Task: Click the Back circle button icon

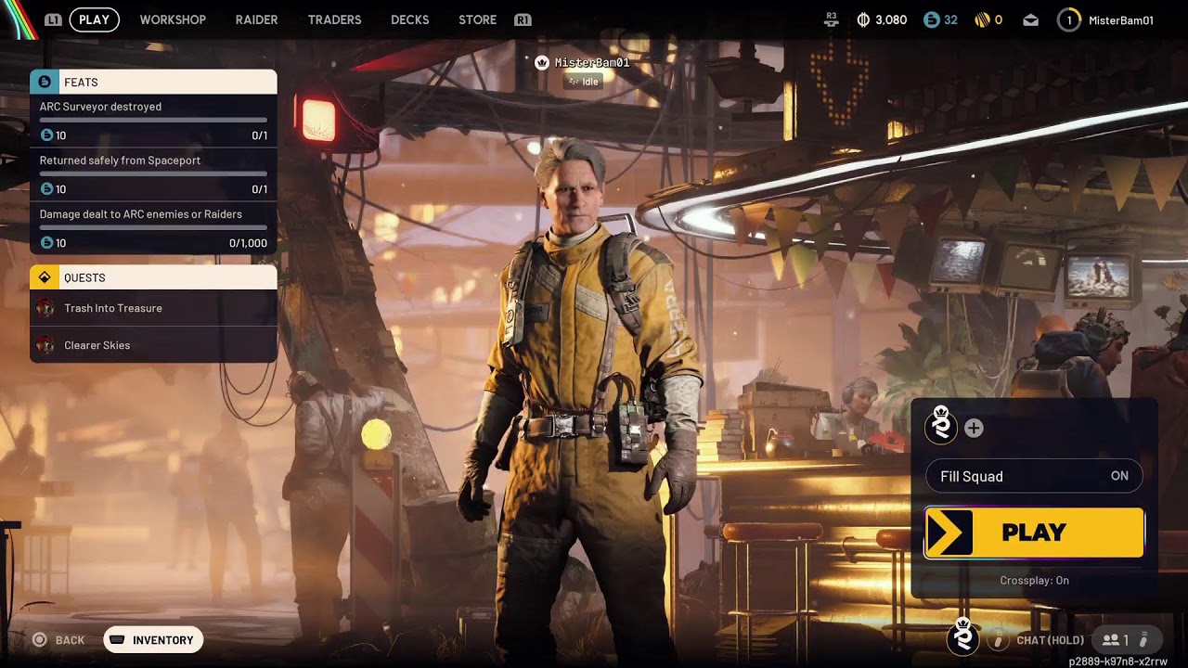Action: pos(39,640)
